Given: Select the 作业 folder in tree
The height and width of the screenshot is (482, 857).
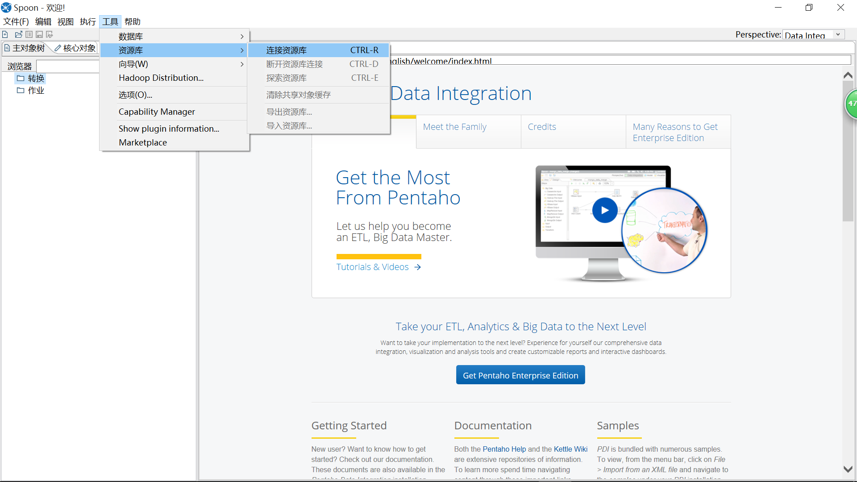Looking at the screenshot, I should pos(36,91).
